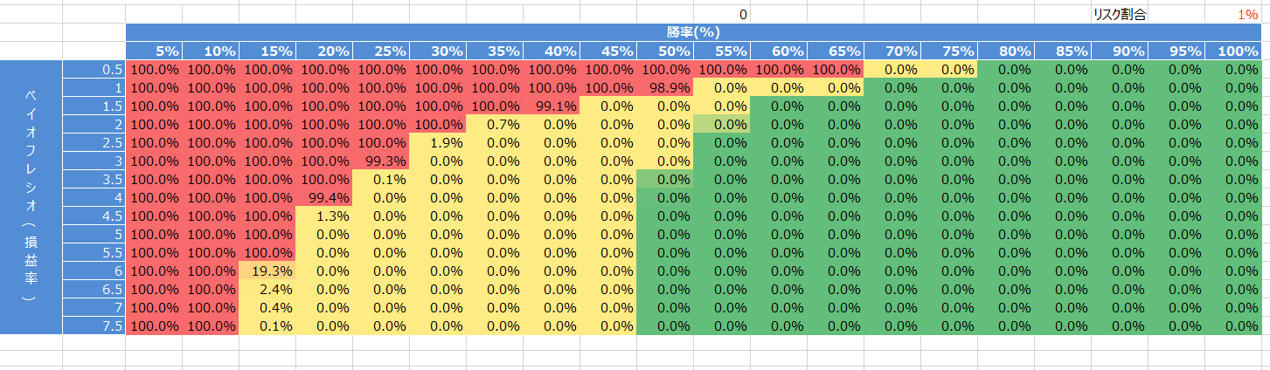Click the cell showing 99.4%

coord(324,197)
